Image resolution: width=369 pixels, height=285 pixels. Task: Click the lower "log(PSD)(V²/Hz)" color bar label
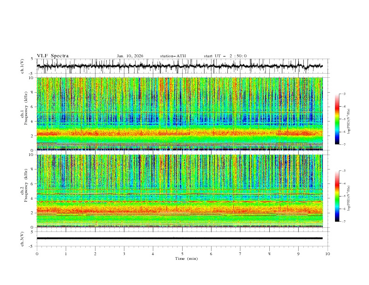click(349, 198)
